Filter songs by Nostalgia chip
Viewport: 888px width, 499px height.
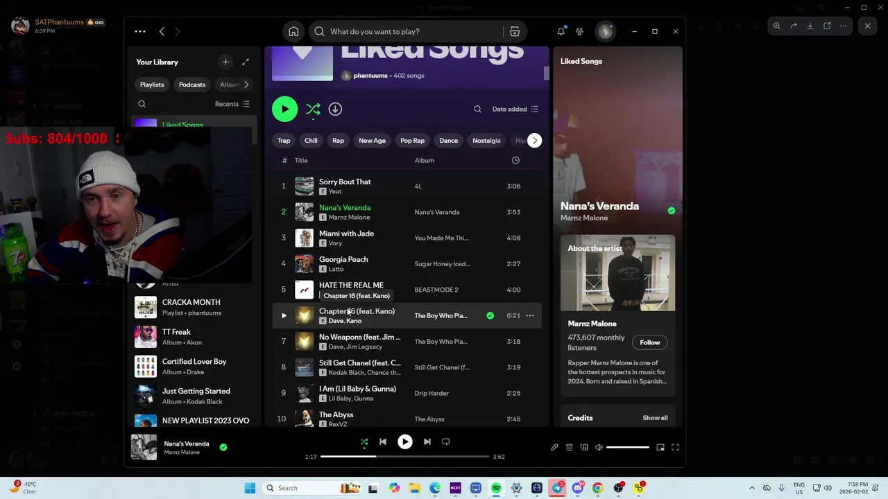pos(486,141)
